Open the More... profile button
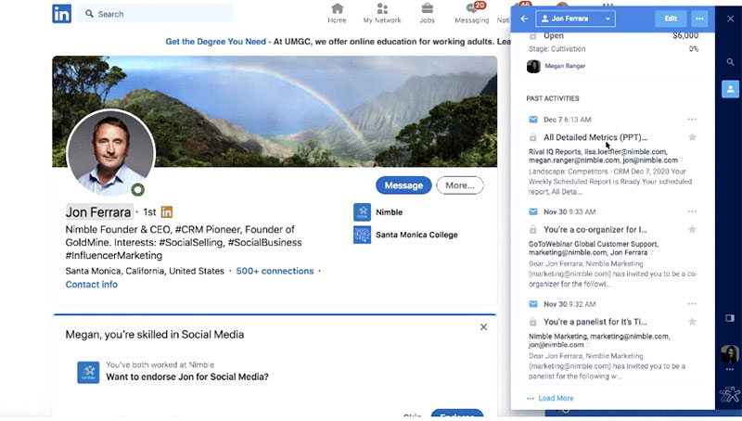The image size is (742, 421). pyautogui.click(x=459, y=185)
